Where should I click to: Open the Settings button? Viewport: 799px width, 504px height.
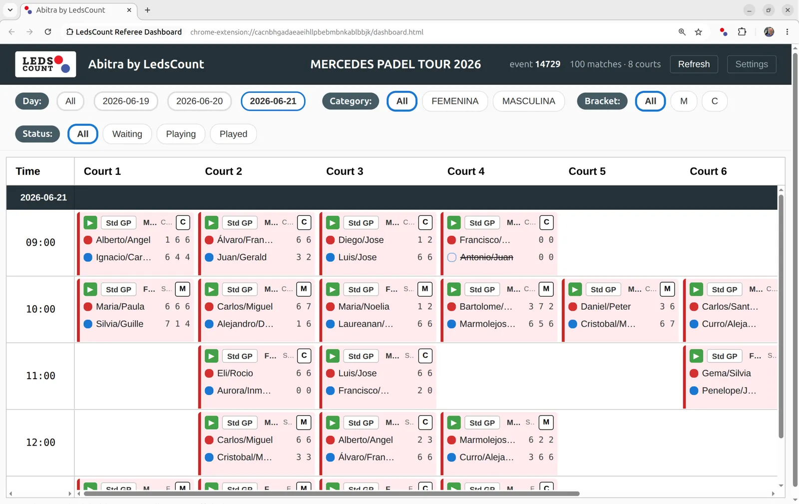tap(752, 64)
